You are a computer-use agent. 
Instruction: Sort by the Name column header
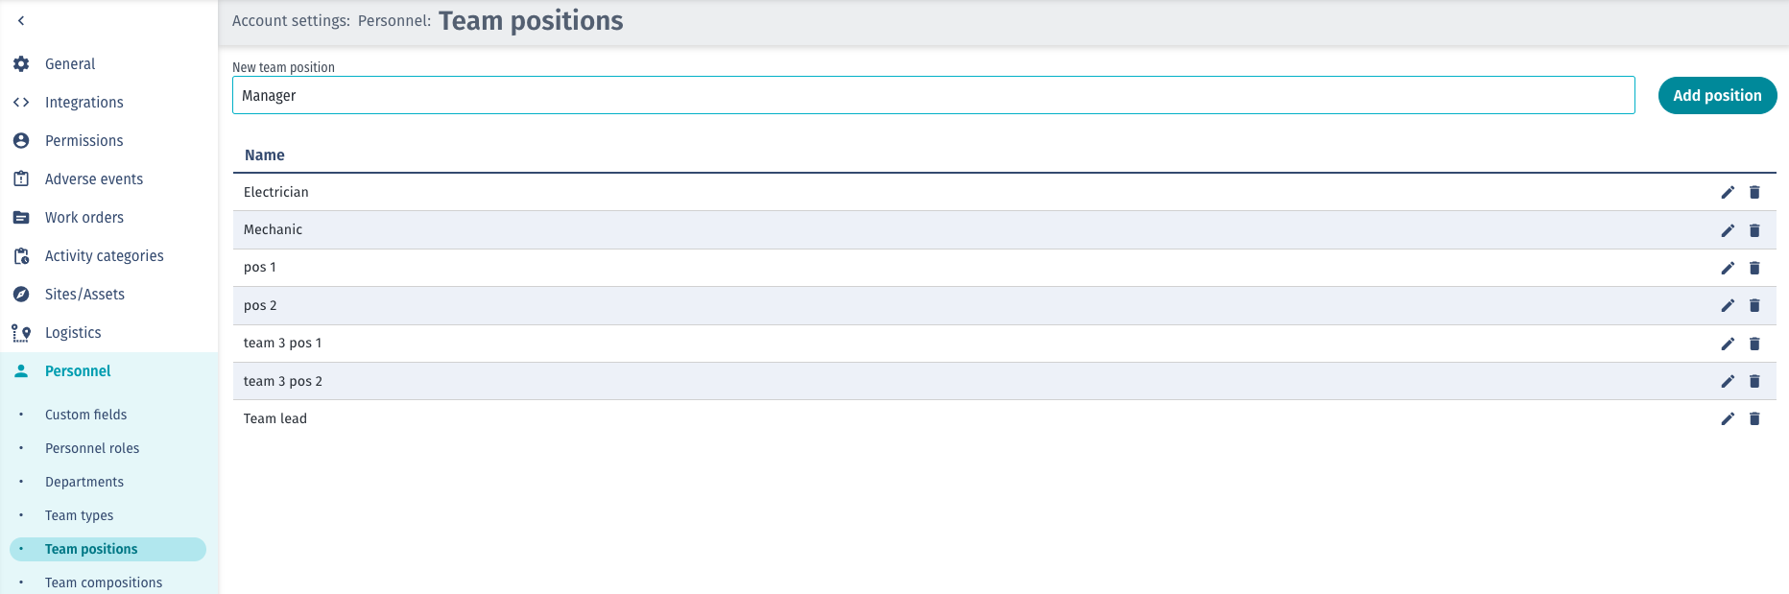264,155
